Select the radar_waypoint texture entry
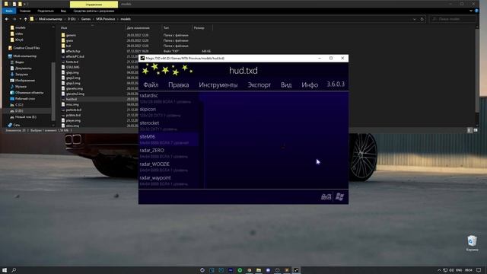This screenshot has height=274, width=487. pyautogui.click(x=168, y=180)
